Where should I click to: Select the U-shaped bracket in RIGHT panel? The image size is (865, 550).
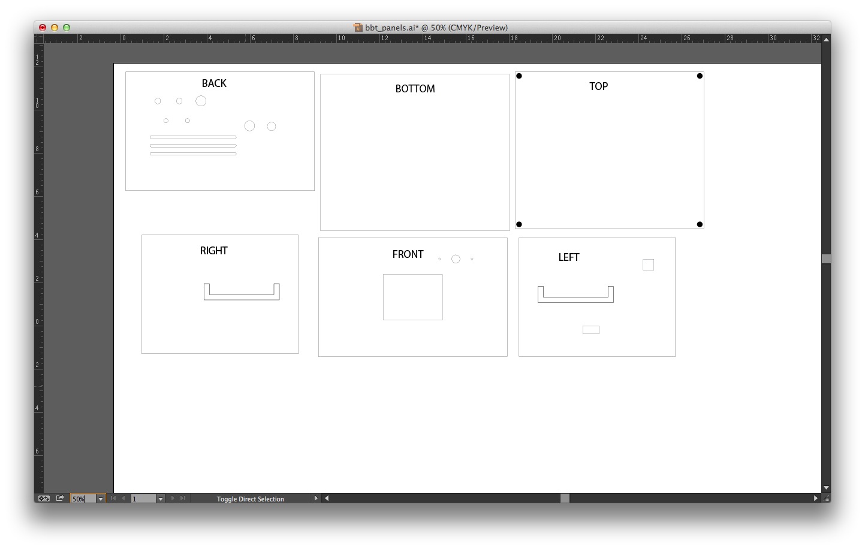pyautogui.click(x=242, y=297)
